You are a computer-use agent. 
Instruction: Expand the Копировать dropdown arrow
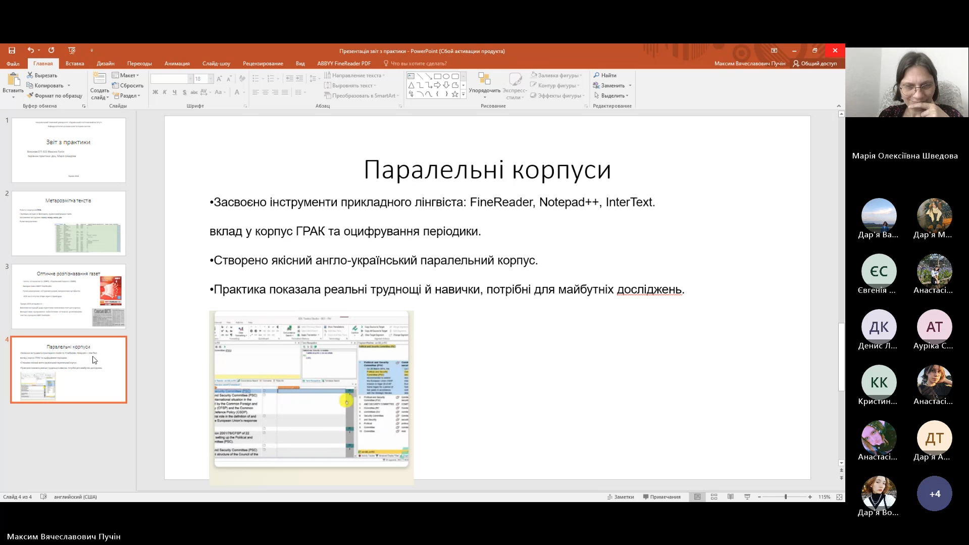(69, 85)
